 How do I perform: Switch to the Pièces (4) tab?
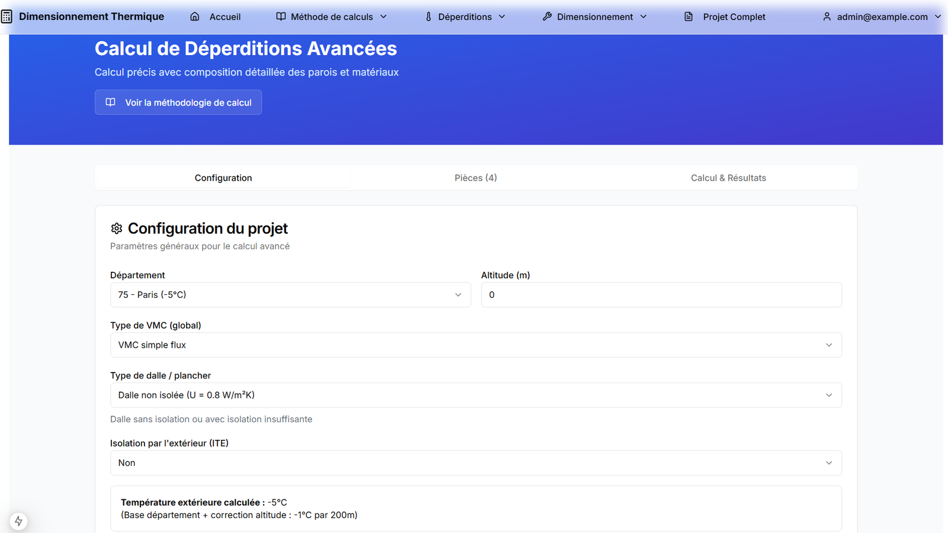(x=476, y=178)
